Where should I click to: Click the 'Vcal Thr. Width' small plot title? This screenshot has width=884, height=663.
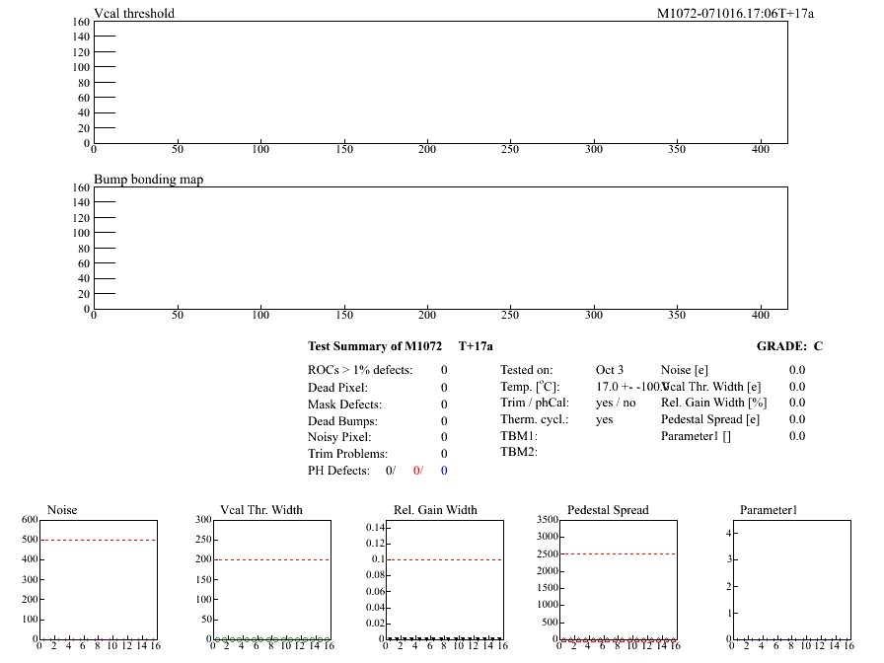261,510
